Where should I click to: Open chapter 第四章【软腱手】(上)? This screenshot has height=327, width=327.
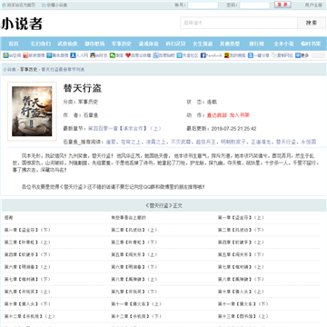[241, 243]
